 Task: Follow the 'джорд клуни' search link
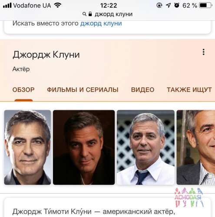[x=101, y=23]
